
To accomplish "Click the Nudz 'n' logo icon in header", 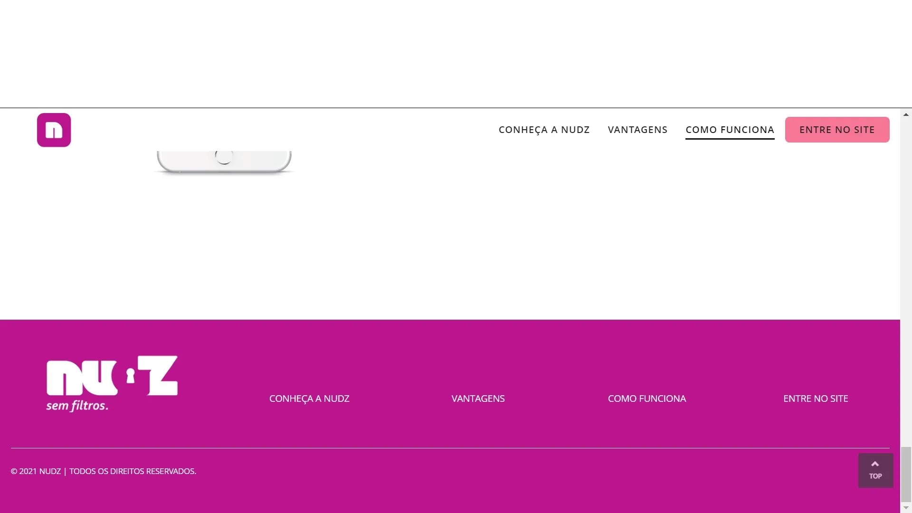I will [54, 130].
